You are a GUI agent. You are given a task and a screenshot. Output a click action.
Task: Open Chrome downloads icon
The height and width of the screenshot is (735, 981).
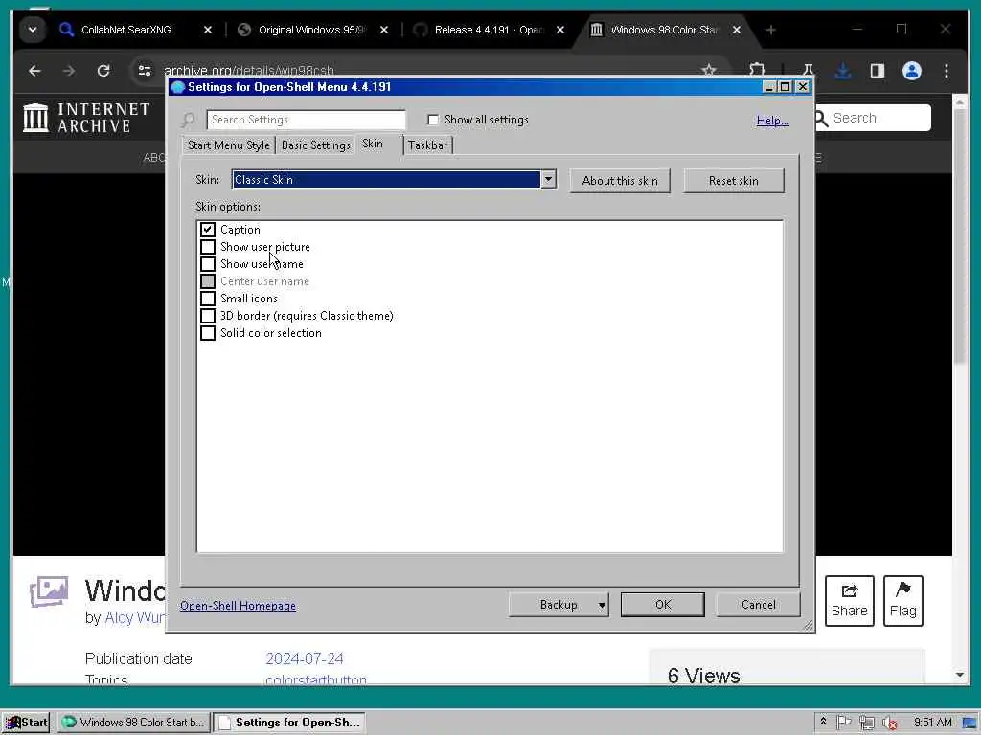coord(843,71)
